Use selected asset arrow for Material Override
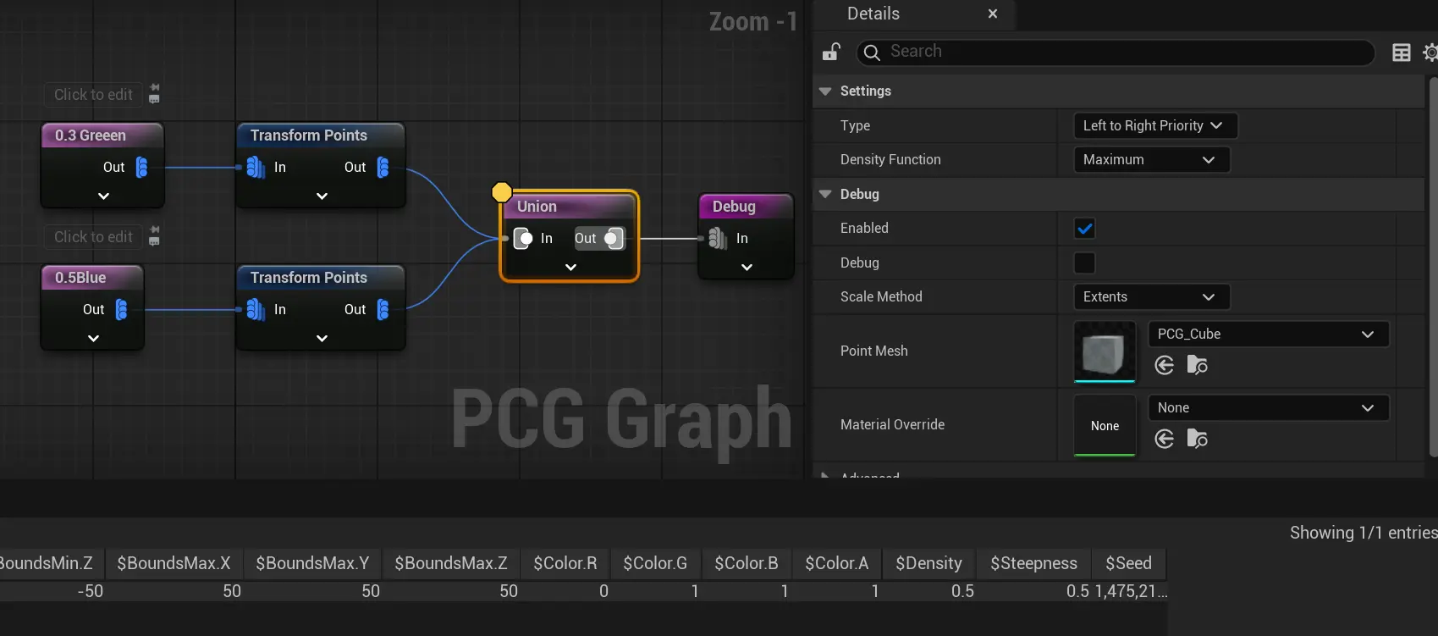This screenshot has width=1438, height=636. pyautogui.click(x=1165, y=439)
